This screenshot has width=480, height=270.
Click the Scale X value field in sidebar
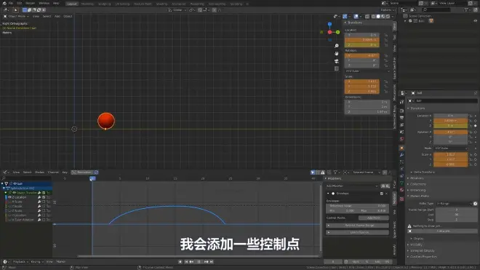click(362, 82)
